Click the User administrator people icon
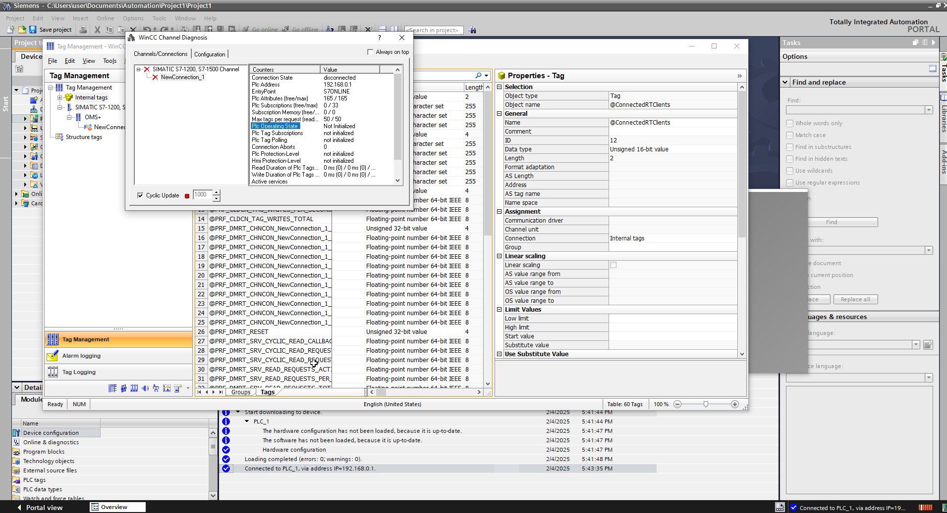The width and height of the screenshot is (947, 513). click(123, 388)
